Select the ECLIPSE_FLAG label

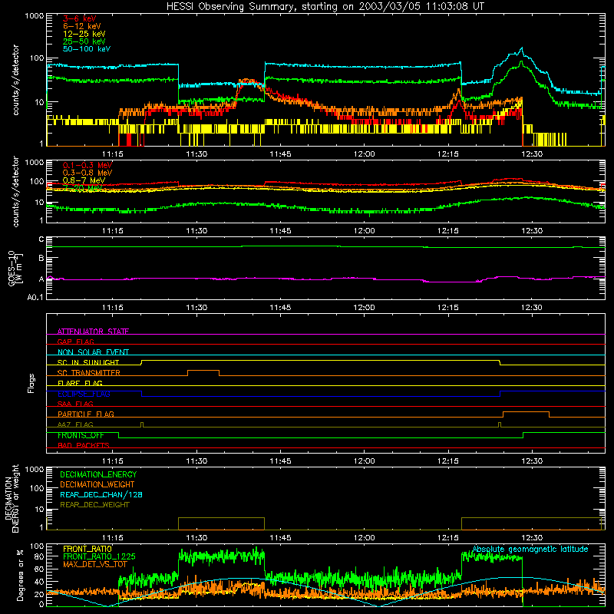click(x=84, y=394)
